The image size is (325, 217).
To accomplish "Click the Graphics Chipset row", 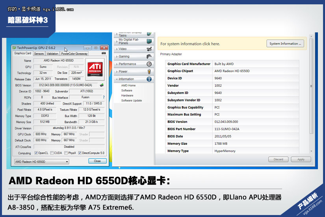I will pos(232,71).
